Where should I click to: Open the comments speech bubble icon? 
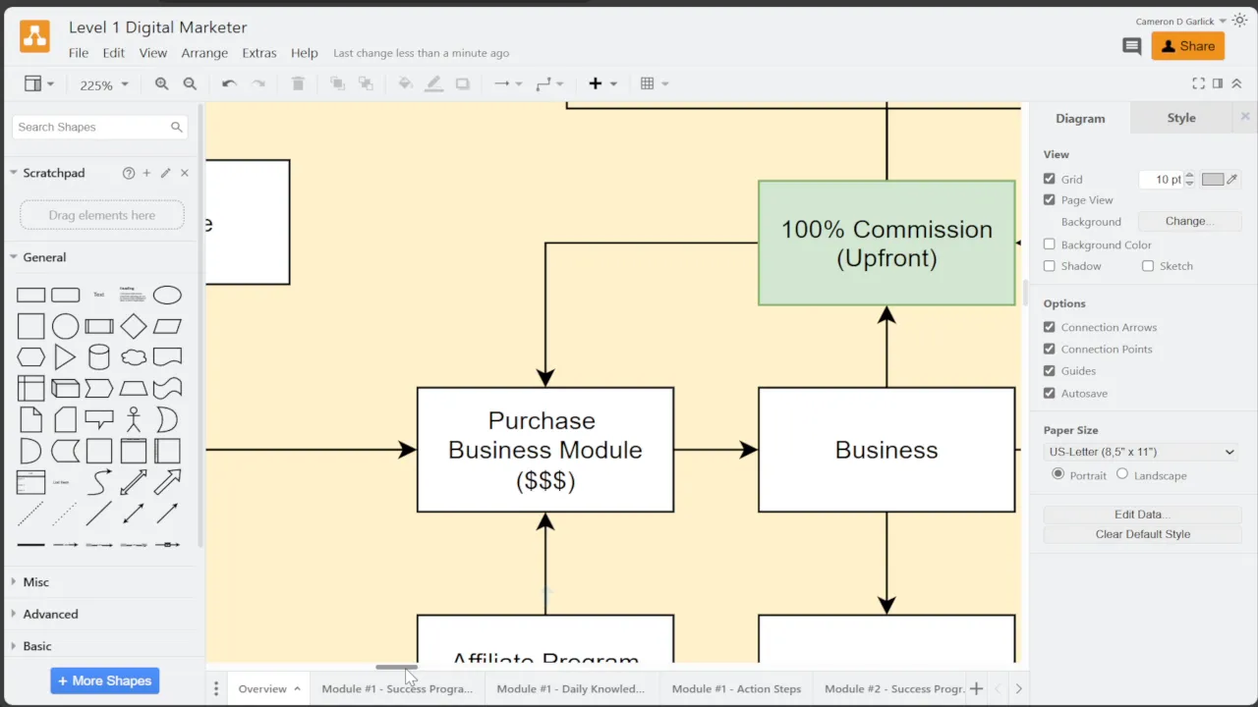click(1132, 46)
